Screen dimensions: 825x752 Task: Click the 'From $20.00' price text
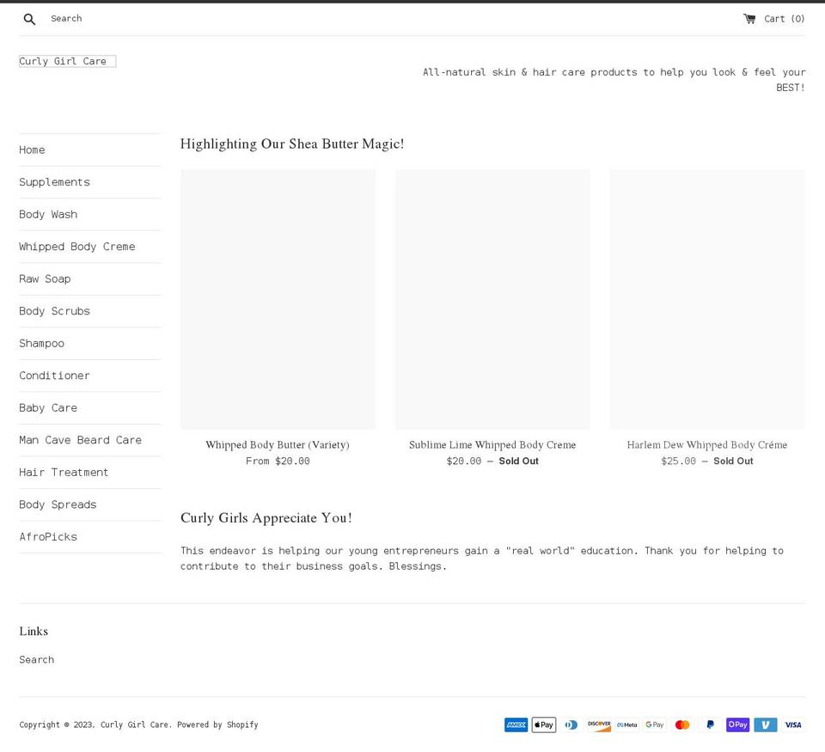point(278,461)
